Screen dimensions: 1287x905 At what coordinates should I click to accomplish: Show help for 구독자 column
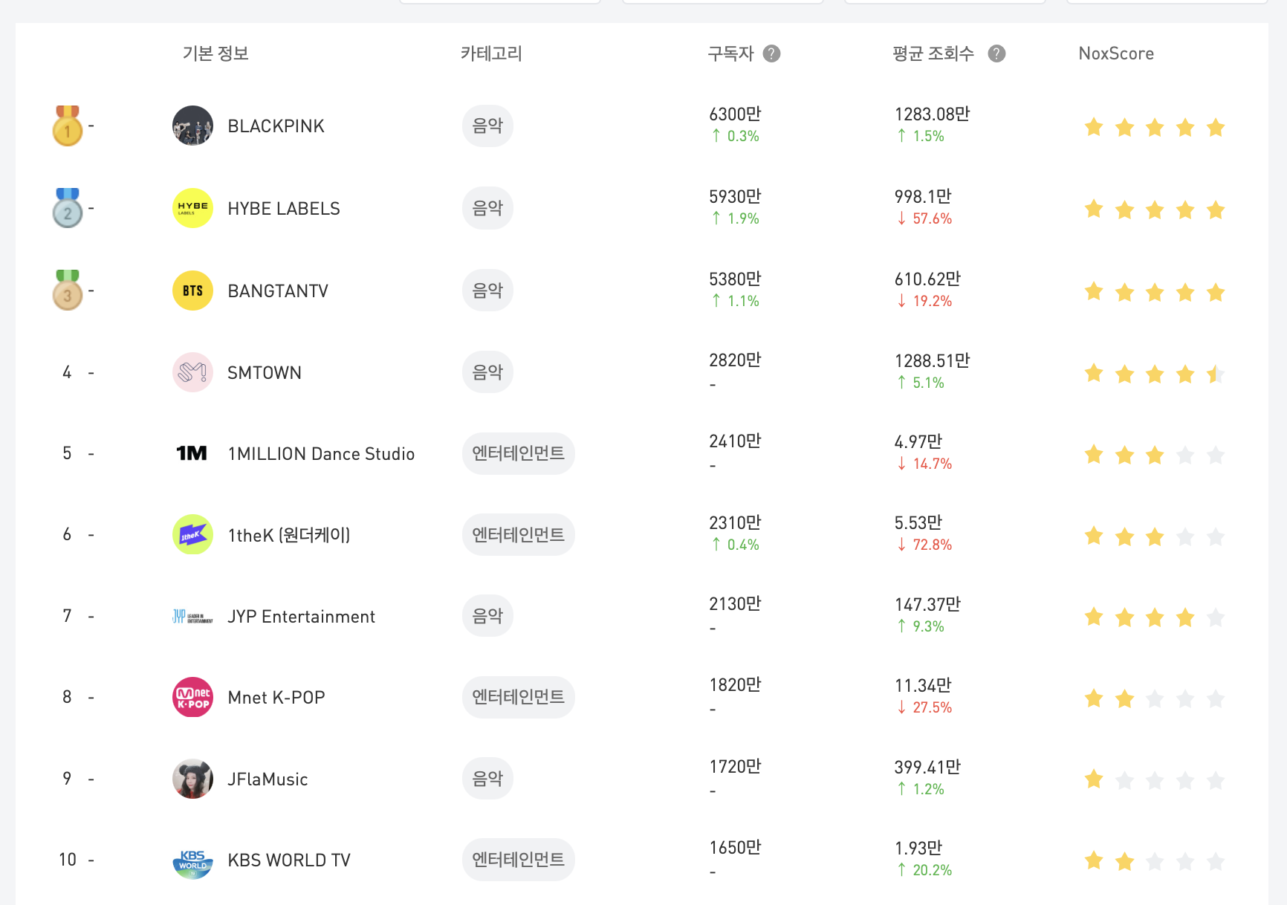click(771, 53)
